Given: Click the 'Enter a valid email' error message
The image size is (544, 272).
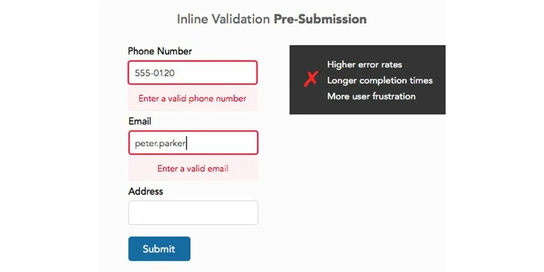Looking at the screenshot, I should point(193,169).
